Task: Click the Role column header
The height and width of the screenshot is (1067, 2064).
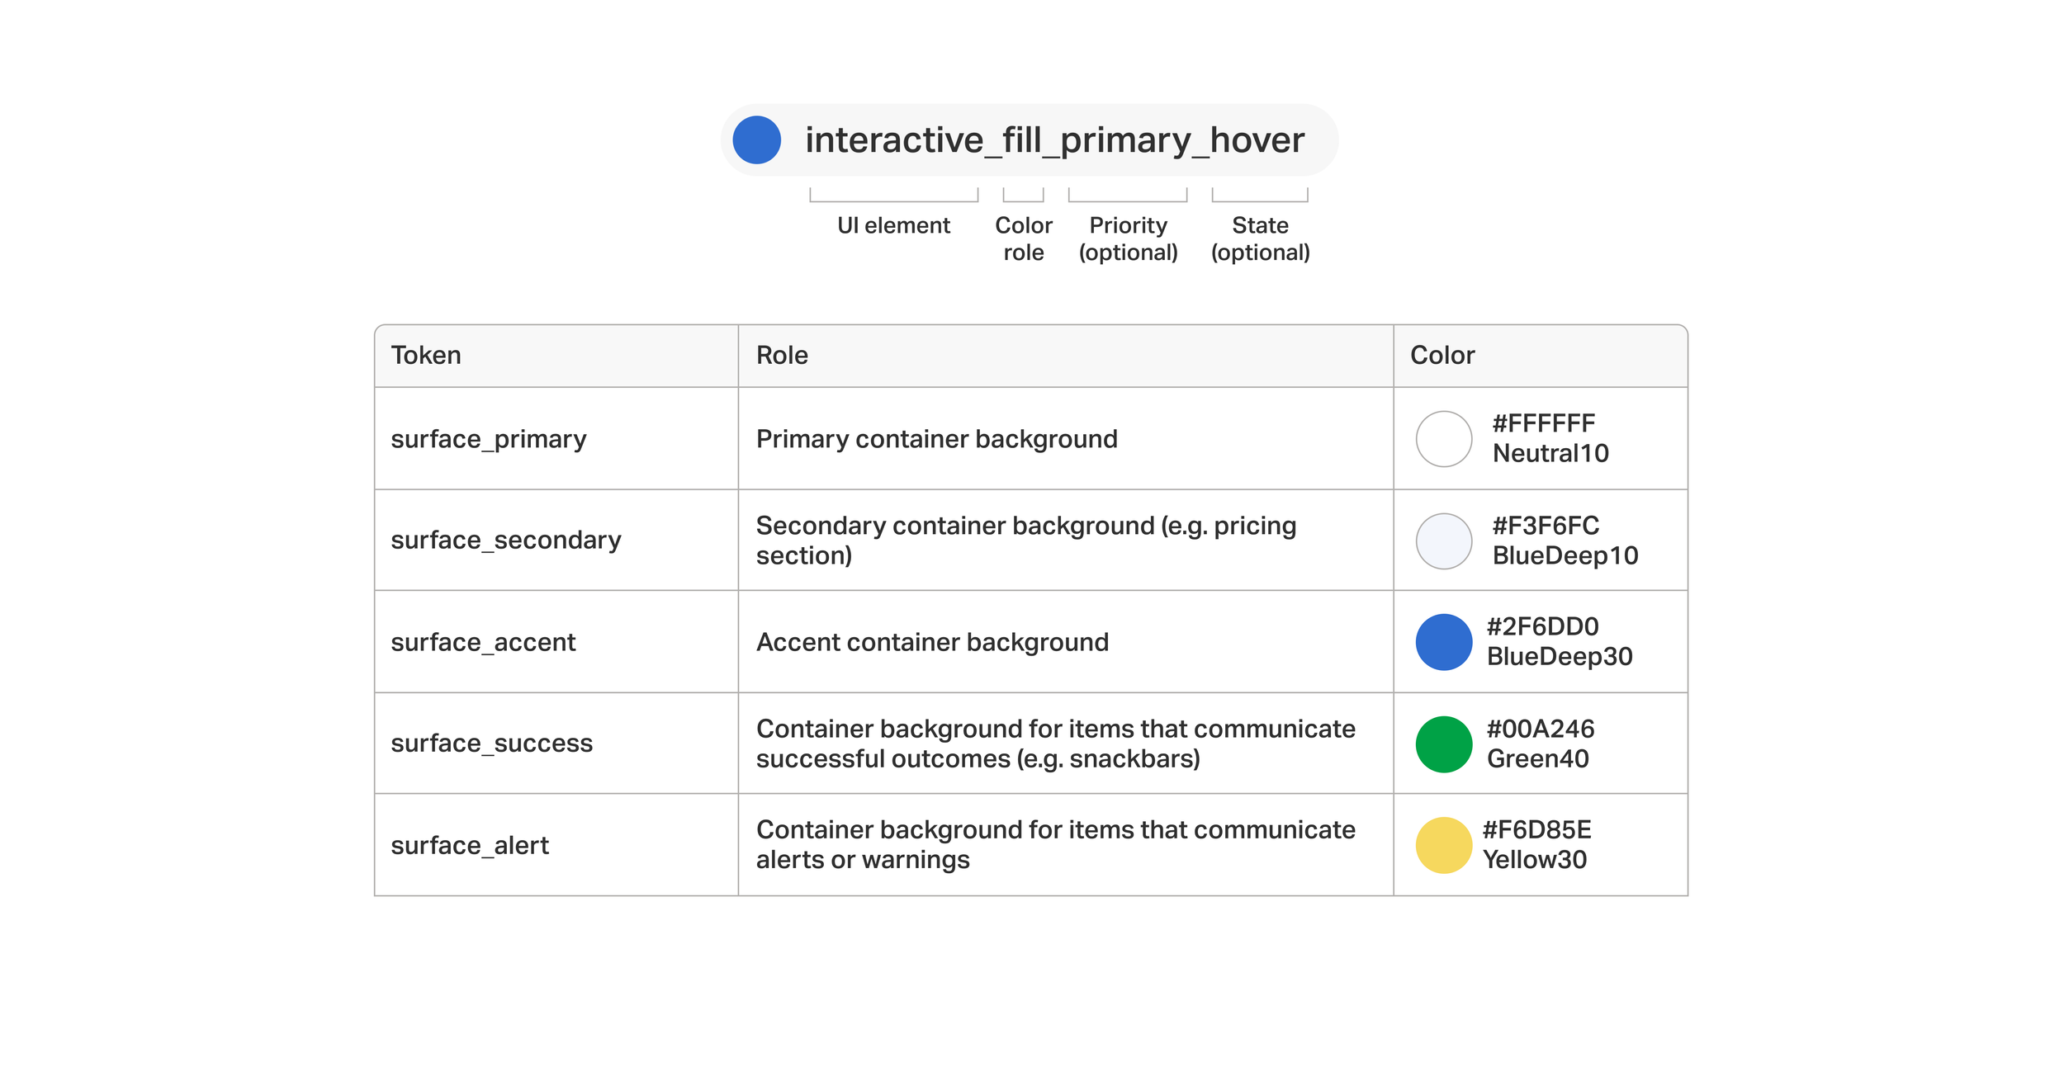Action: pos(782,356)
